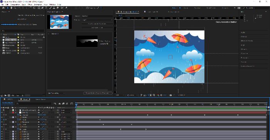
Task: Select the Clone Stamp tool
Action: click(x=54, y=8)
